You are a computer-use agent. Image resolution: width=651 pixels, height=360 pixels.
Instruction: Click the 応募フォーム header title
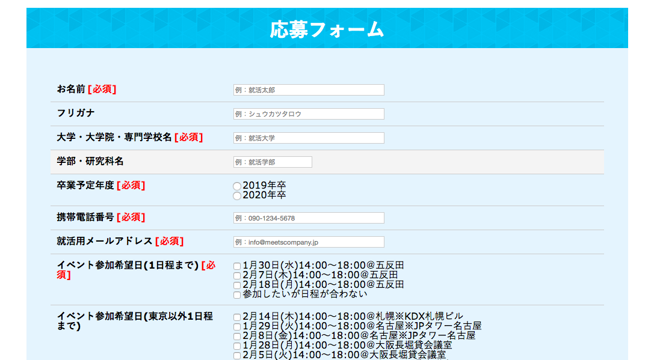[x=327, y=29]
